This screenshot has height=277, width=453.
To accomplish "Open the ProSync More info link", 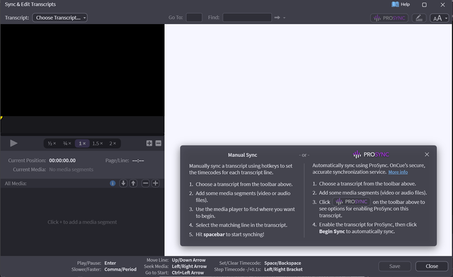I will click(398, 172).
